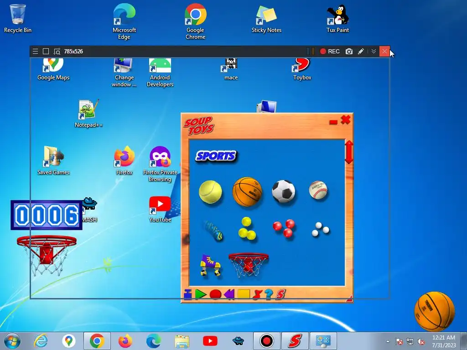Click the recorder full-screen square icon
Image resolution: width=467 pixels, height=350 pixels.
point(46,51)
